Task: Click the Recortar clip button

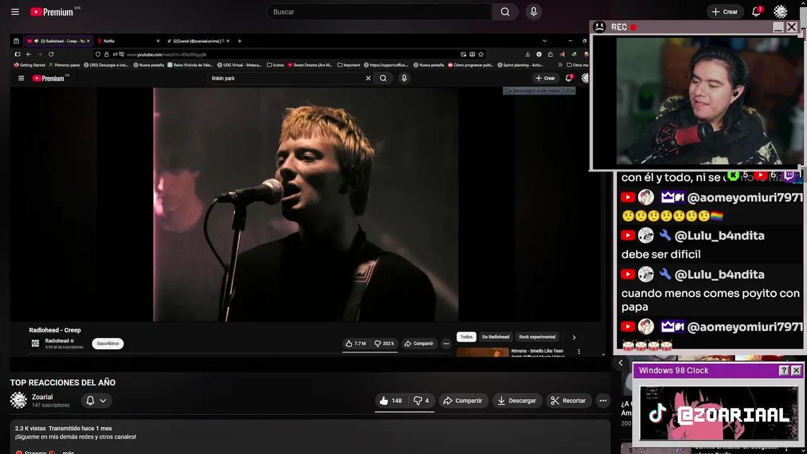Action: [568, 400]
